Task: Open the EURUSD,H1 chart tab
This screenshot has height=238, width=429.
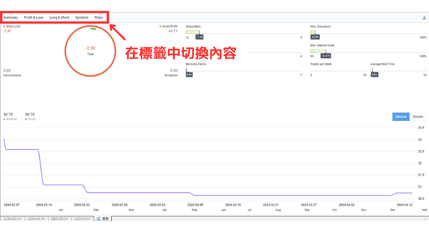Action: [12, 218]
